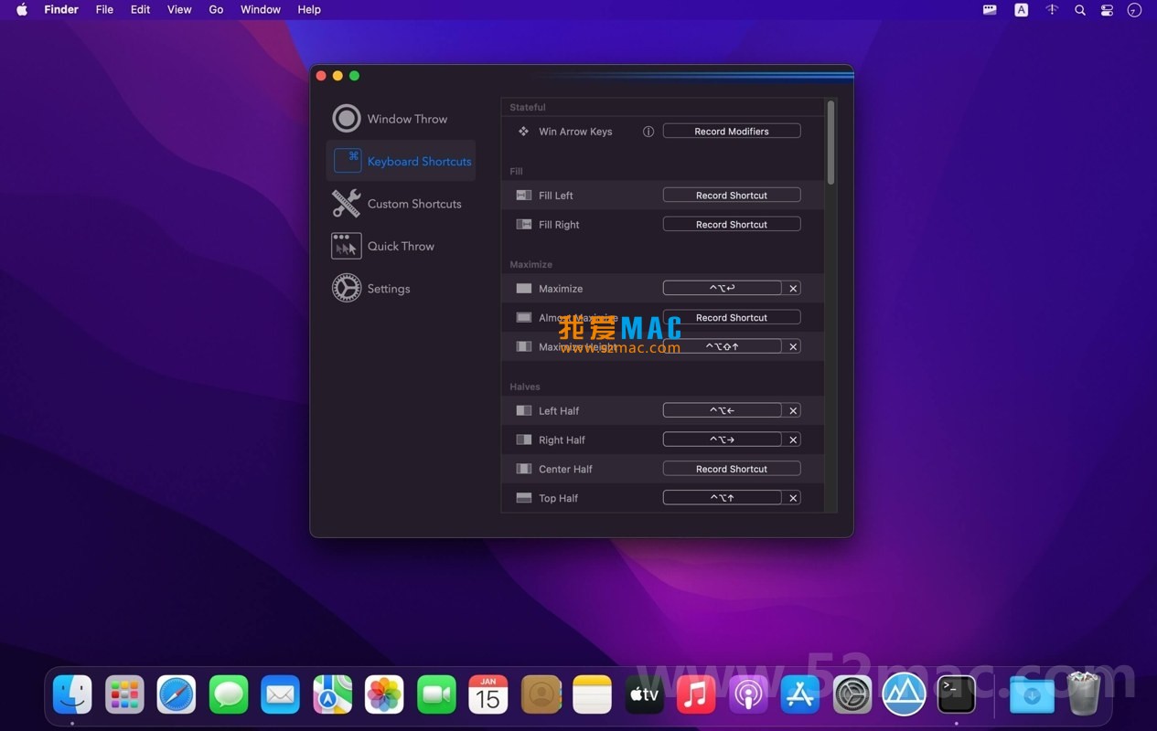Click the shortcuts list scrollbar
Image resolution: width=1157 pixels, height=731 pixels.
tap(830, 142)
